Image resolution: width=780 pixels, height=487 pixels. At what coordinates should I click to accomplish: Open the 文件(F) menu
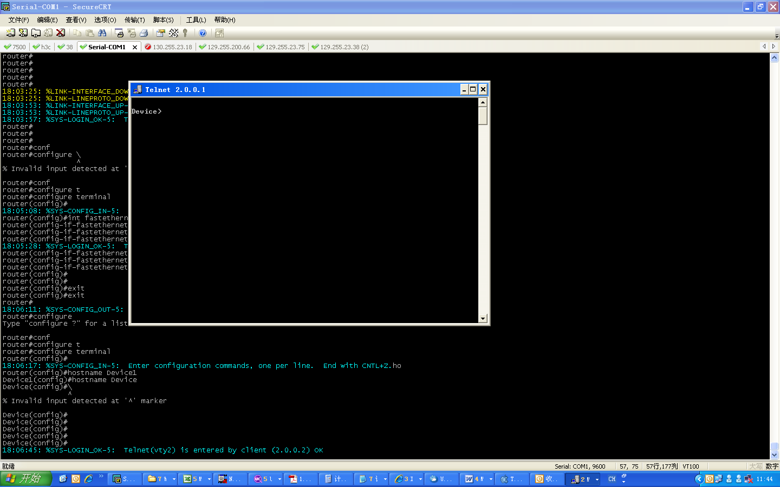click(18, 20)
